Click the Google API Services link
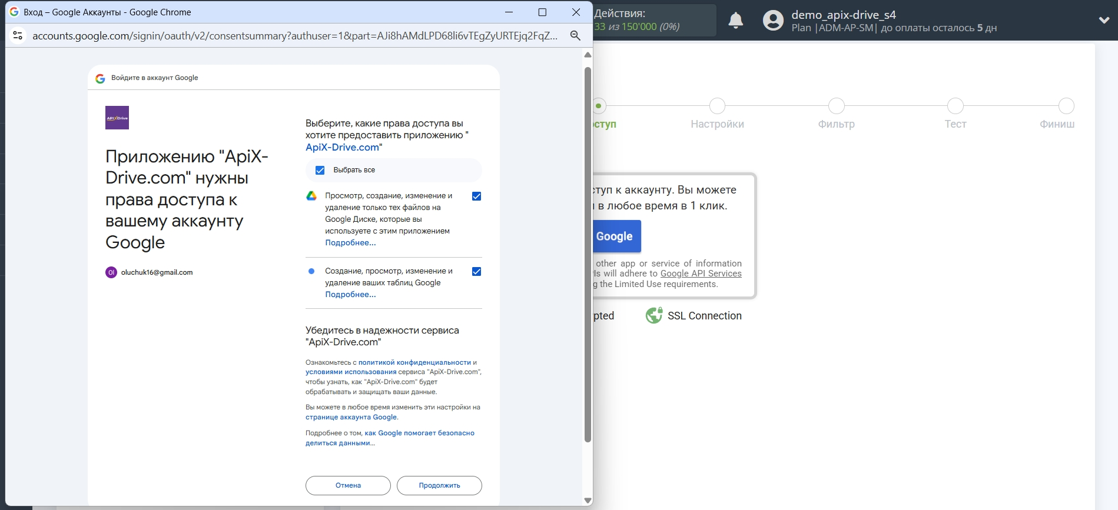Screen dimensions: 1118x510 click(701, 274)
